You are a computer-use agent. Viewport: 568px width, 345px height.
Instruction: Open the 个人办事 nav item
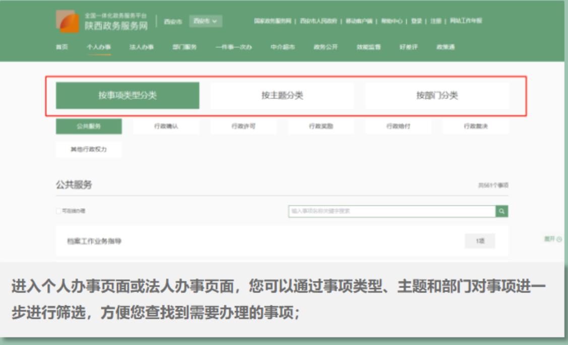pyautogui.click(x=99, y=47)
